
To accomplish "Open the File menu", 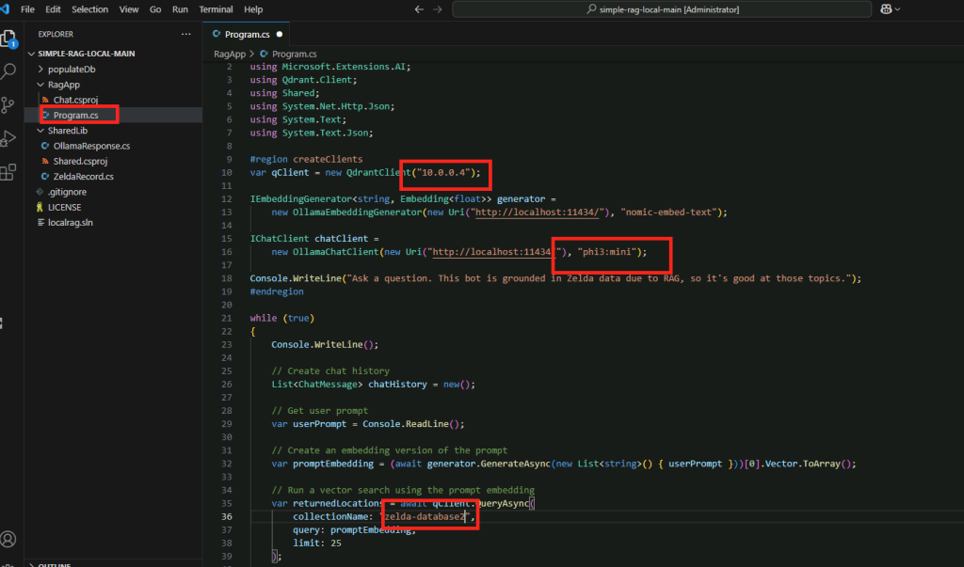I will pyautogui.click(x=27, y=9).
